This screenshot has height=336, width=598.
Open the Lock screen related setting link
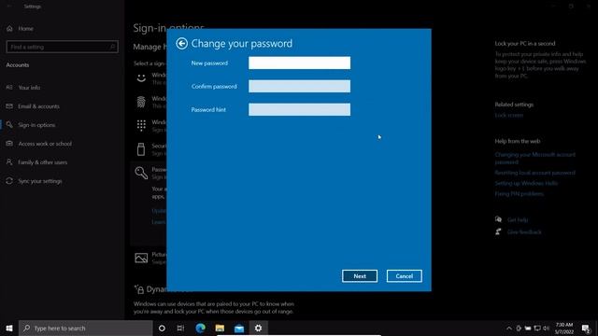pos(508,115)
